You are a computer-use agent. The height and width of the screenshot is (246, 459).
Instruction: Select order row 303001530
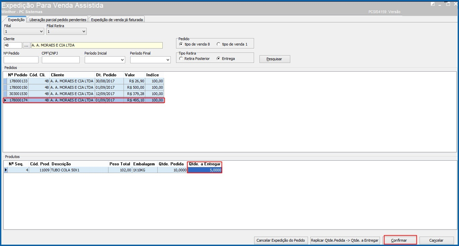pos(84,94)
